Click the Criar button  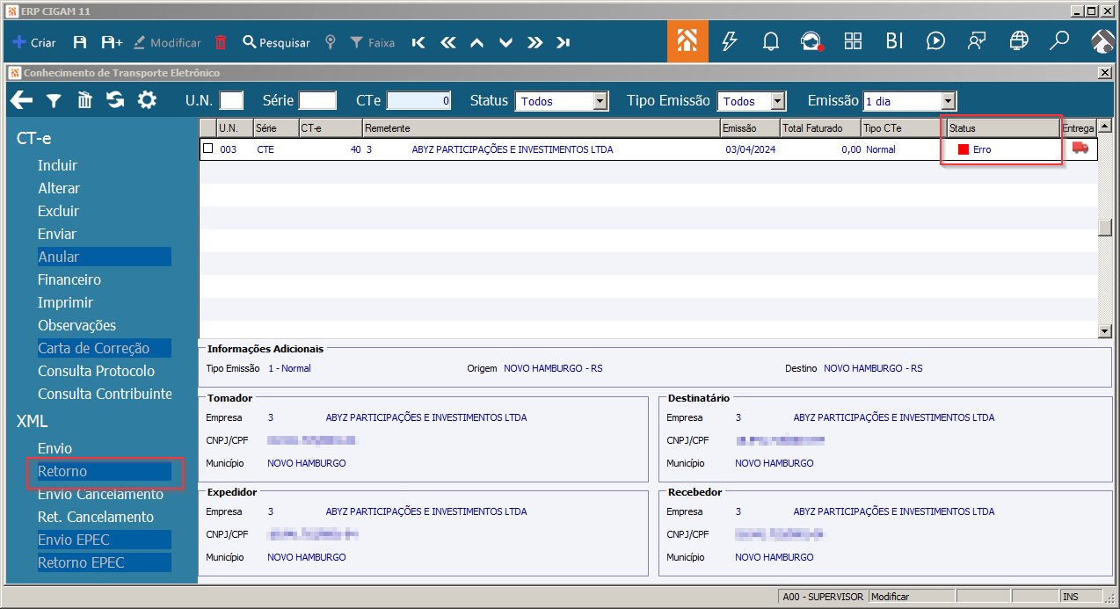(x=34, y=42)
